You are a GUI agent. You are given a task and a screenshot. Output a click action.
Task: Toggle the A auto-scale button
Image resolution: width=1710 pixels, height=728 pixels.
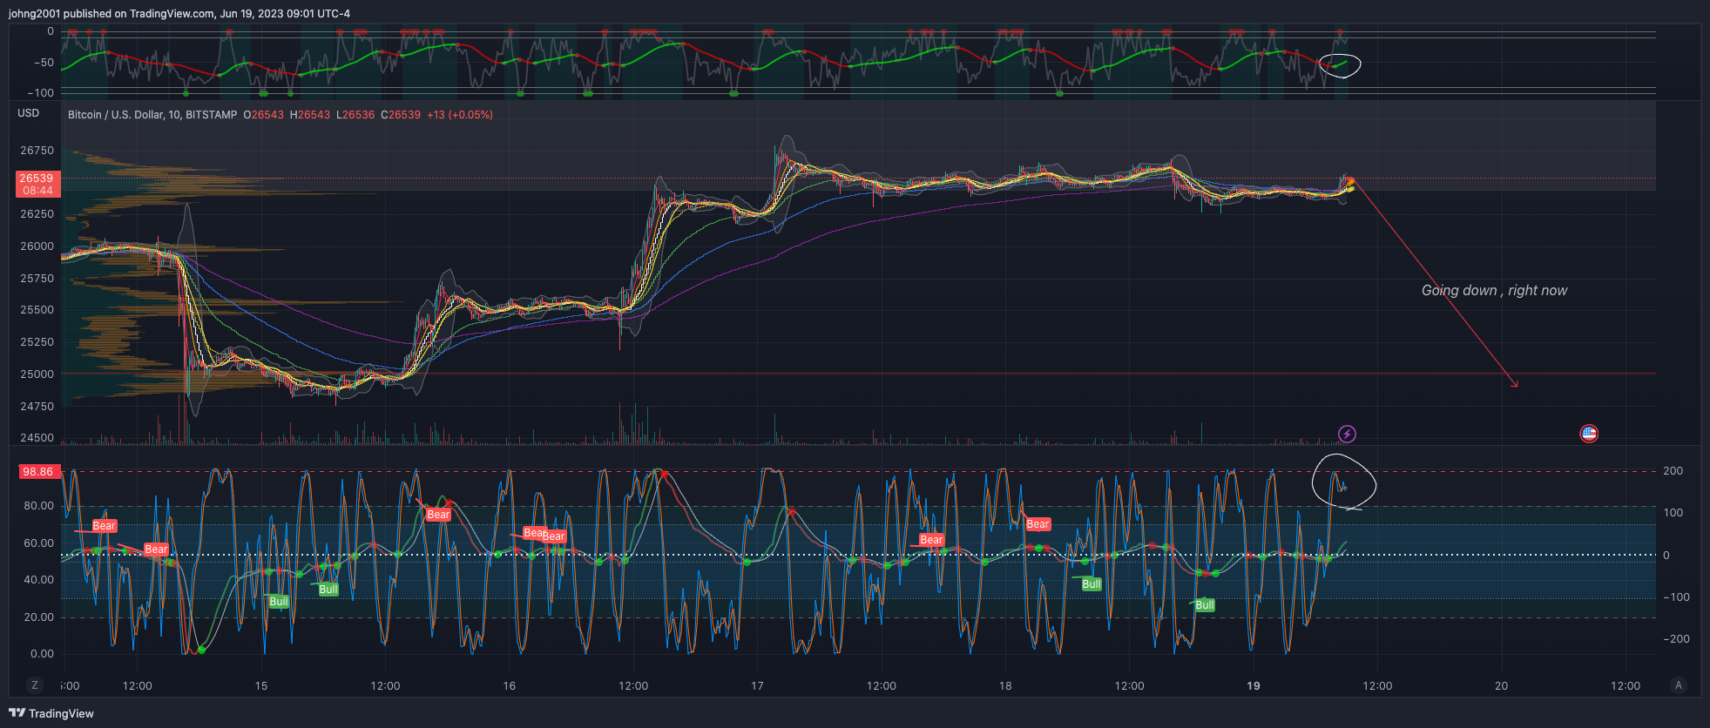point(1678,685)
